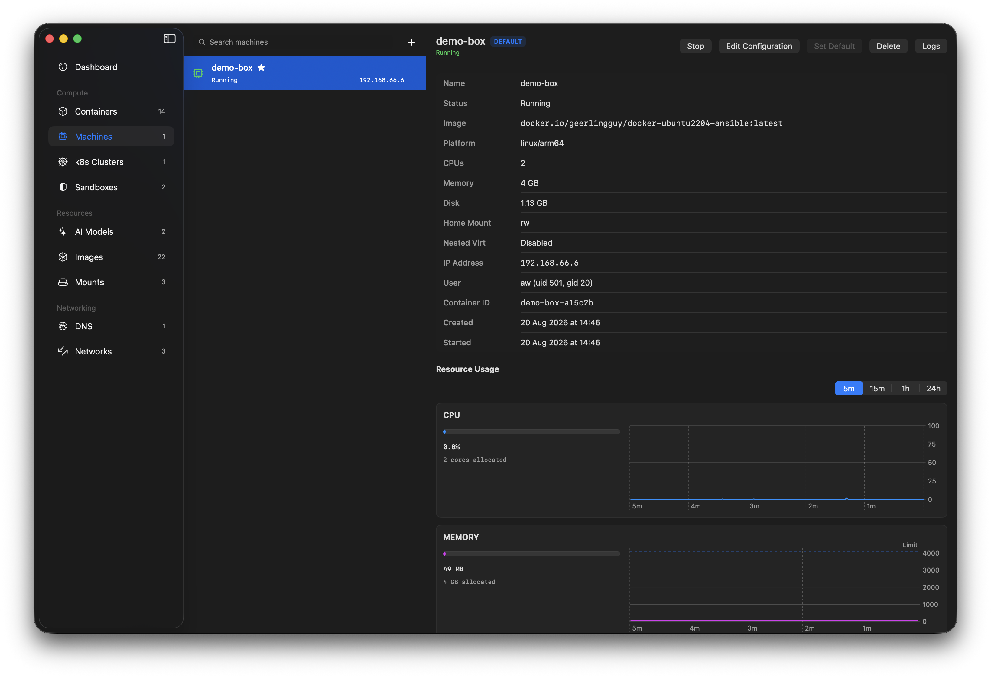Open the AI Models section
The width and height of the screenshot is (991, 678).
click(x=111, y=231)
